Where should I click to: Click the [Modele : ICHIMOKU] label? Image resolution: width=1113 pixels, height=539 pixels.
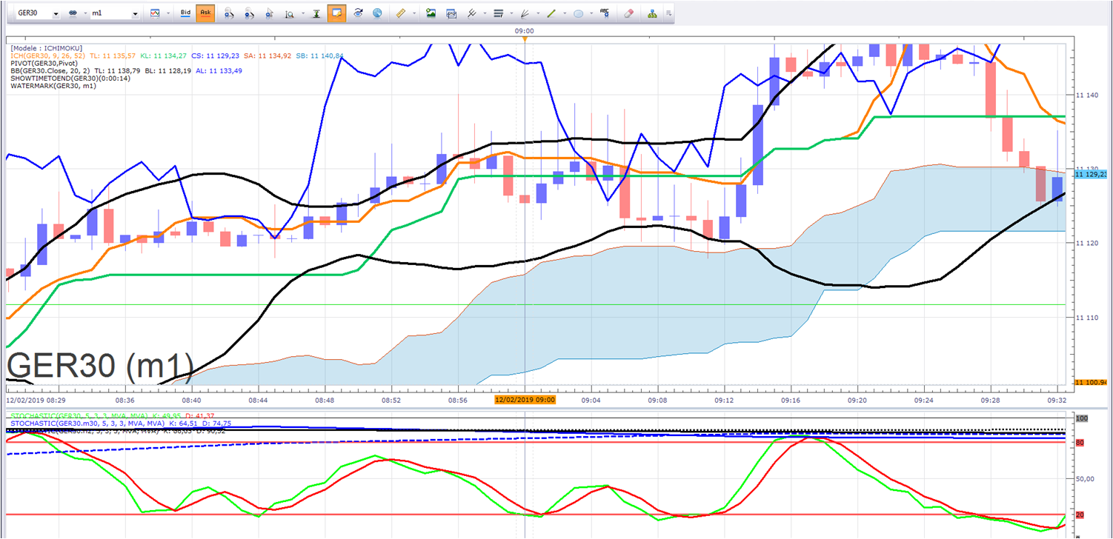[x=47, y=49]
